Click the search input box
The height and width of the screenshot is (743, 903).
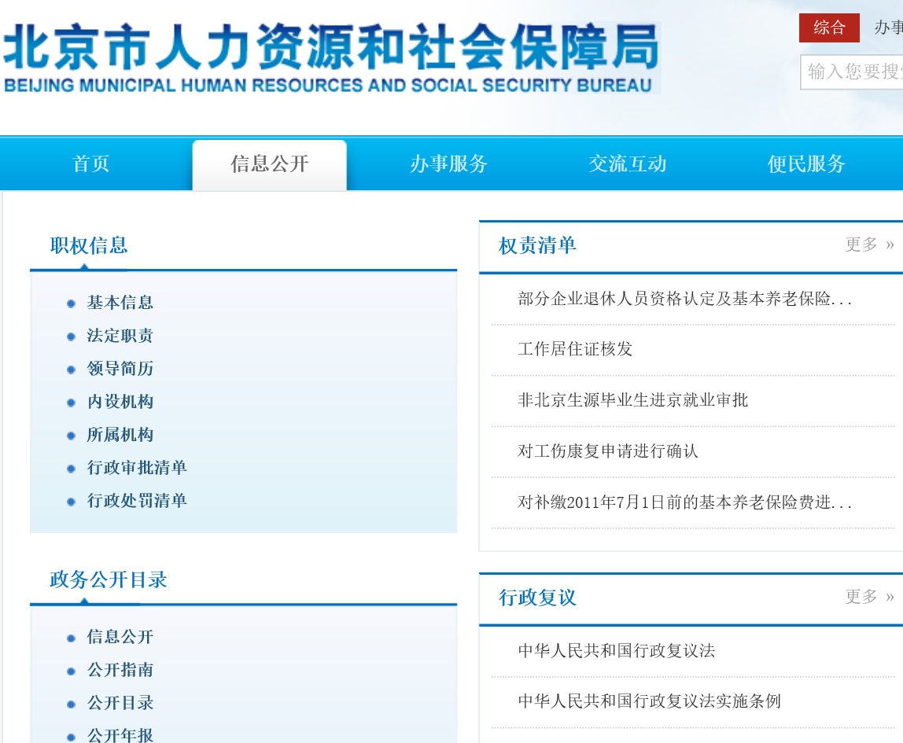852,72
